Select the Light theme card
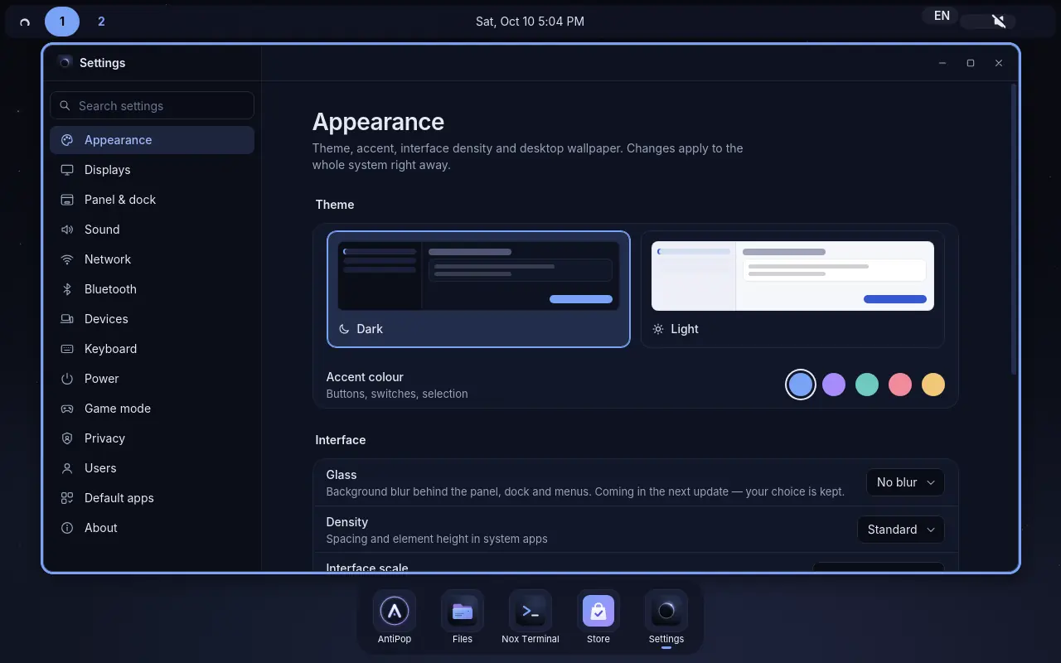This screenshot has width=1061, height=663. click(792, 288)
